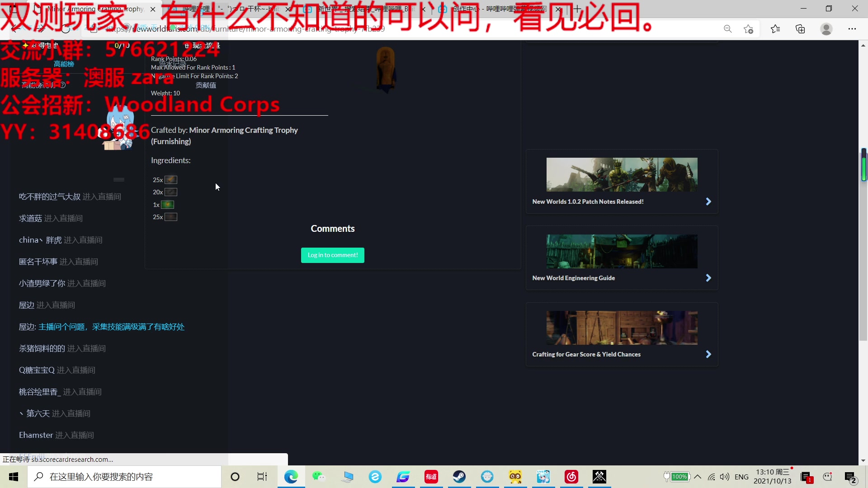The width and height of the screenshot is (868, 488).
Task: Launch Steam from the taskbar
Action: click(x=459, y=477)
